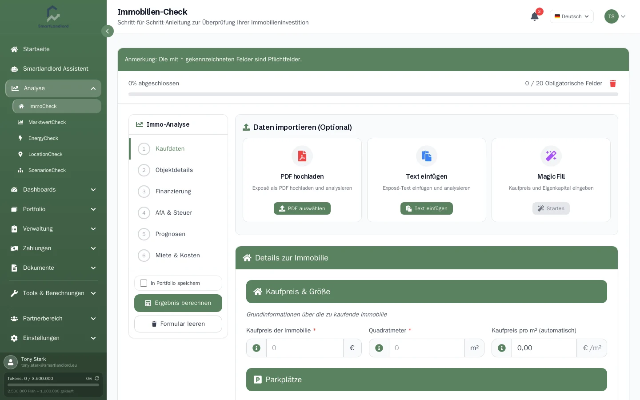Expand Tools & Berechnungen section
Image resolution: width=640 pixels, height=400 pixels.
[53, 293]
